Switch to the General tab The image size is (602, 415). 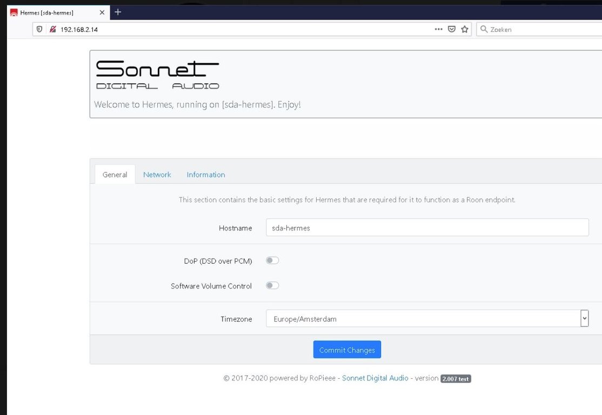click(115, 175)
